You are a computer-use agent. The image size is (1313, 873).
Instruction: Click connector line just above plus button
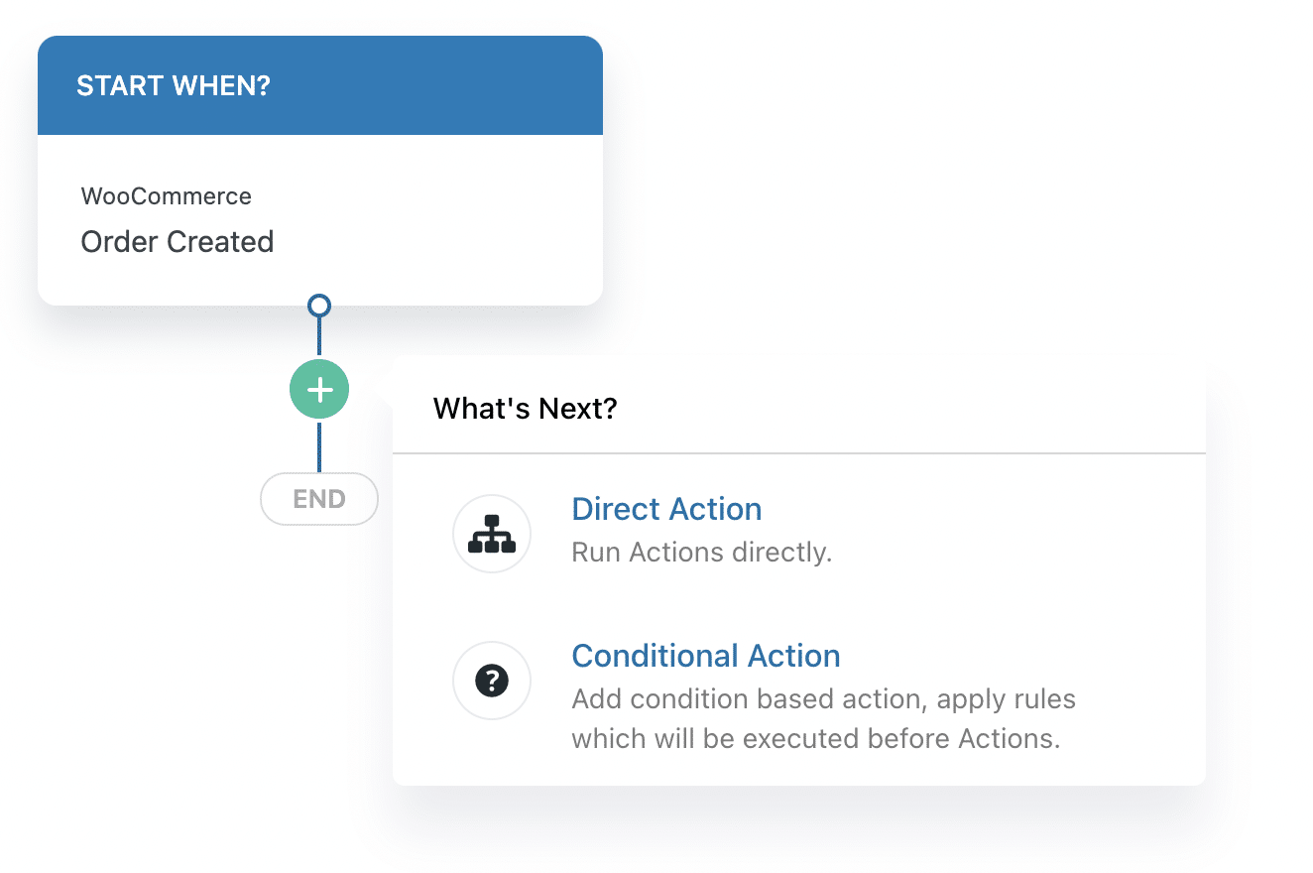click(319, 339)
